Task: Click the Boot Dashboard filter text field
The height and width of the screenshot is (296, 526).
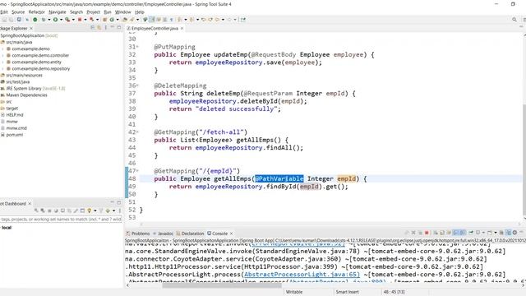Action: 61,220
